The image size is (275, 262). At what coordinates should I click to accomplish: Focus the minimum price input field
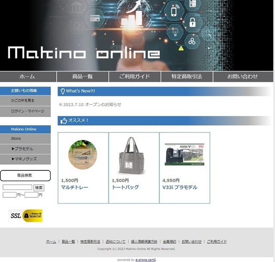click(x=9, y=195)
